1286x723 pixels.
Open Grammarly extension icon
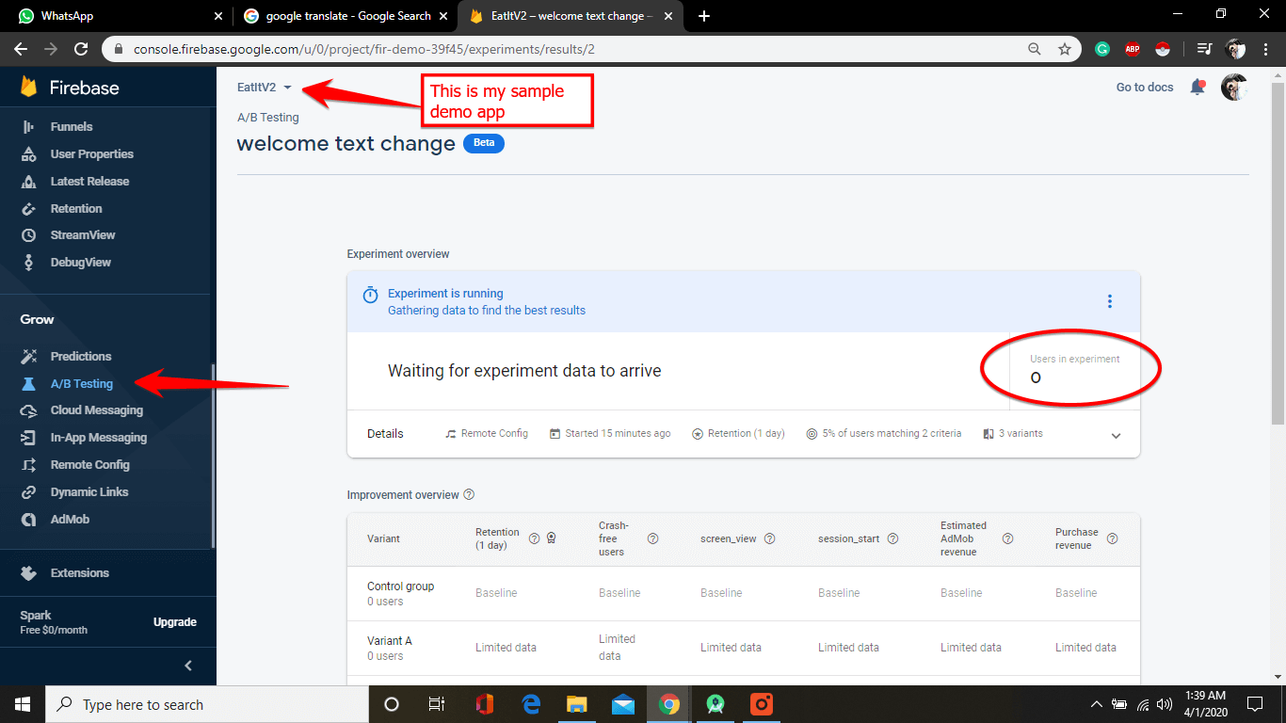coord(1102,49)
